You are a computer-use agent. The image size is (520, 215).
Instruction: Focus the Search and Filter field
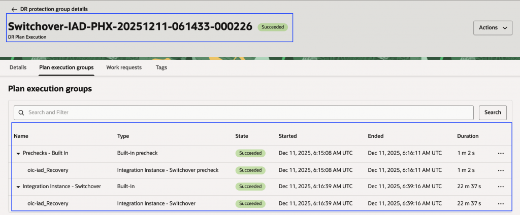point(243,113)
